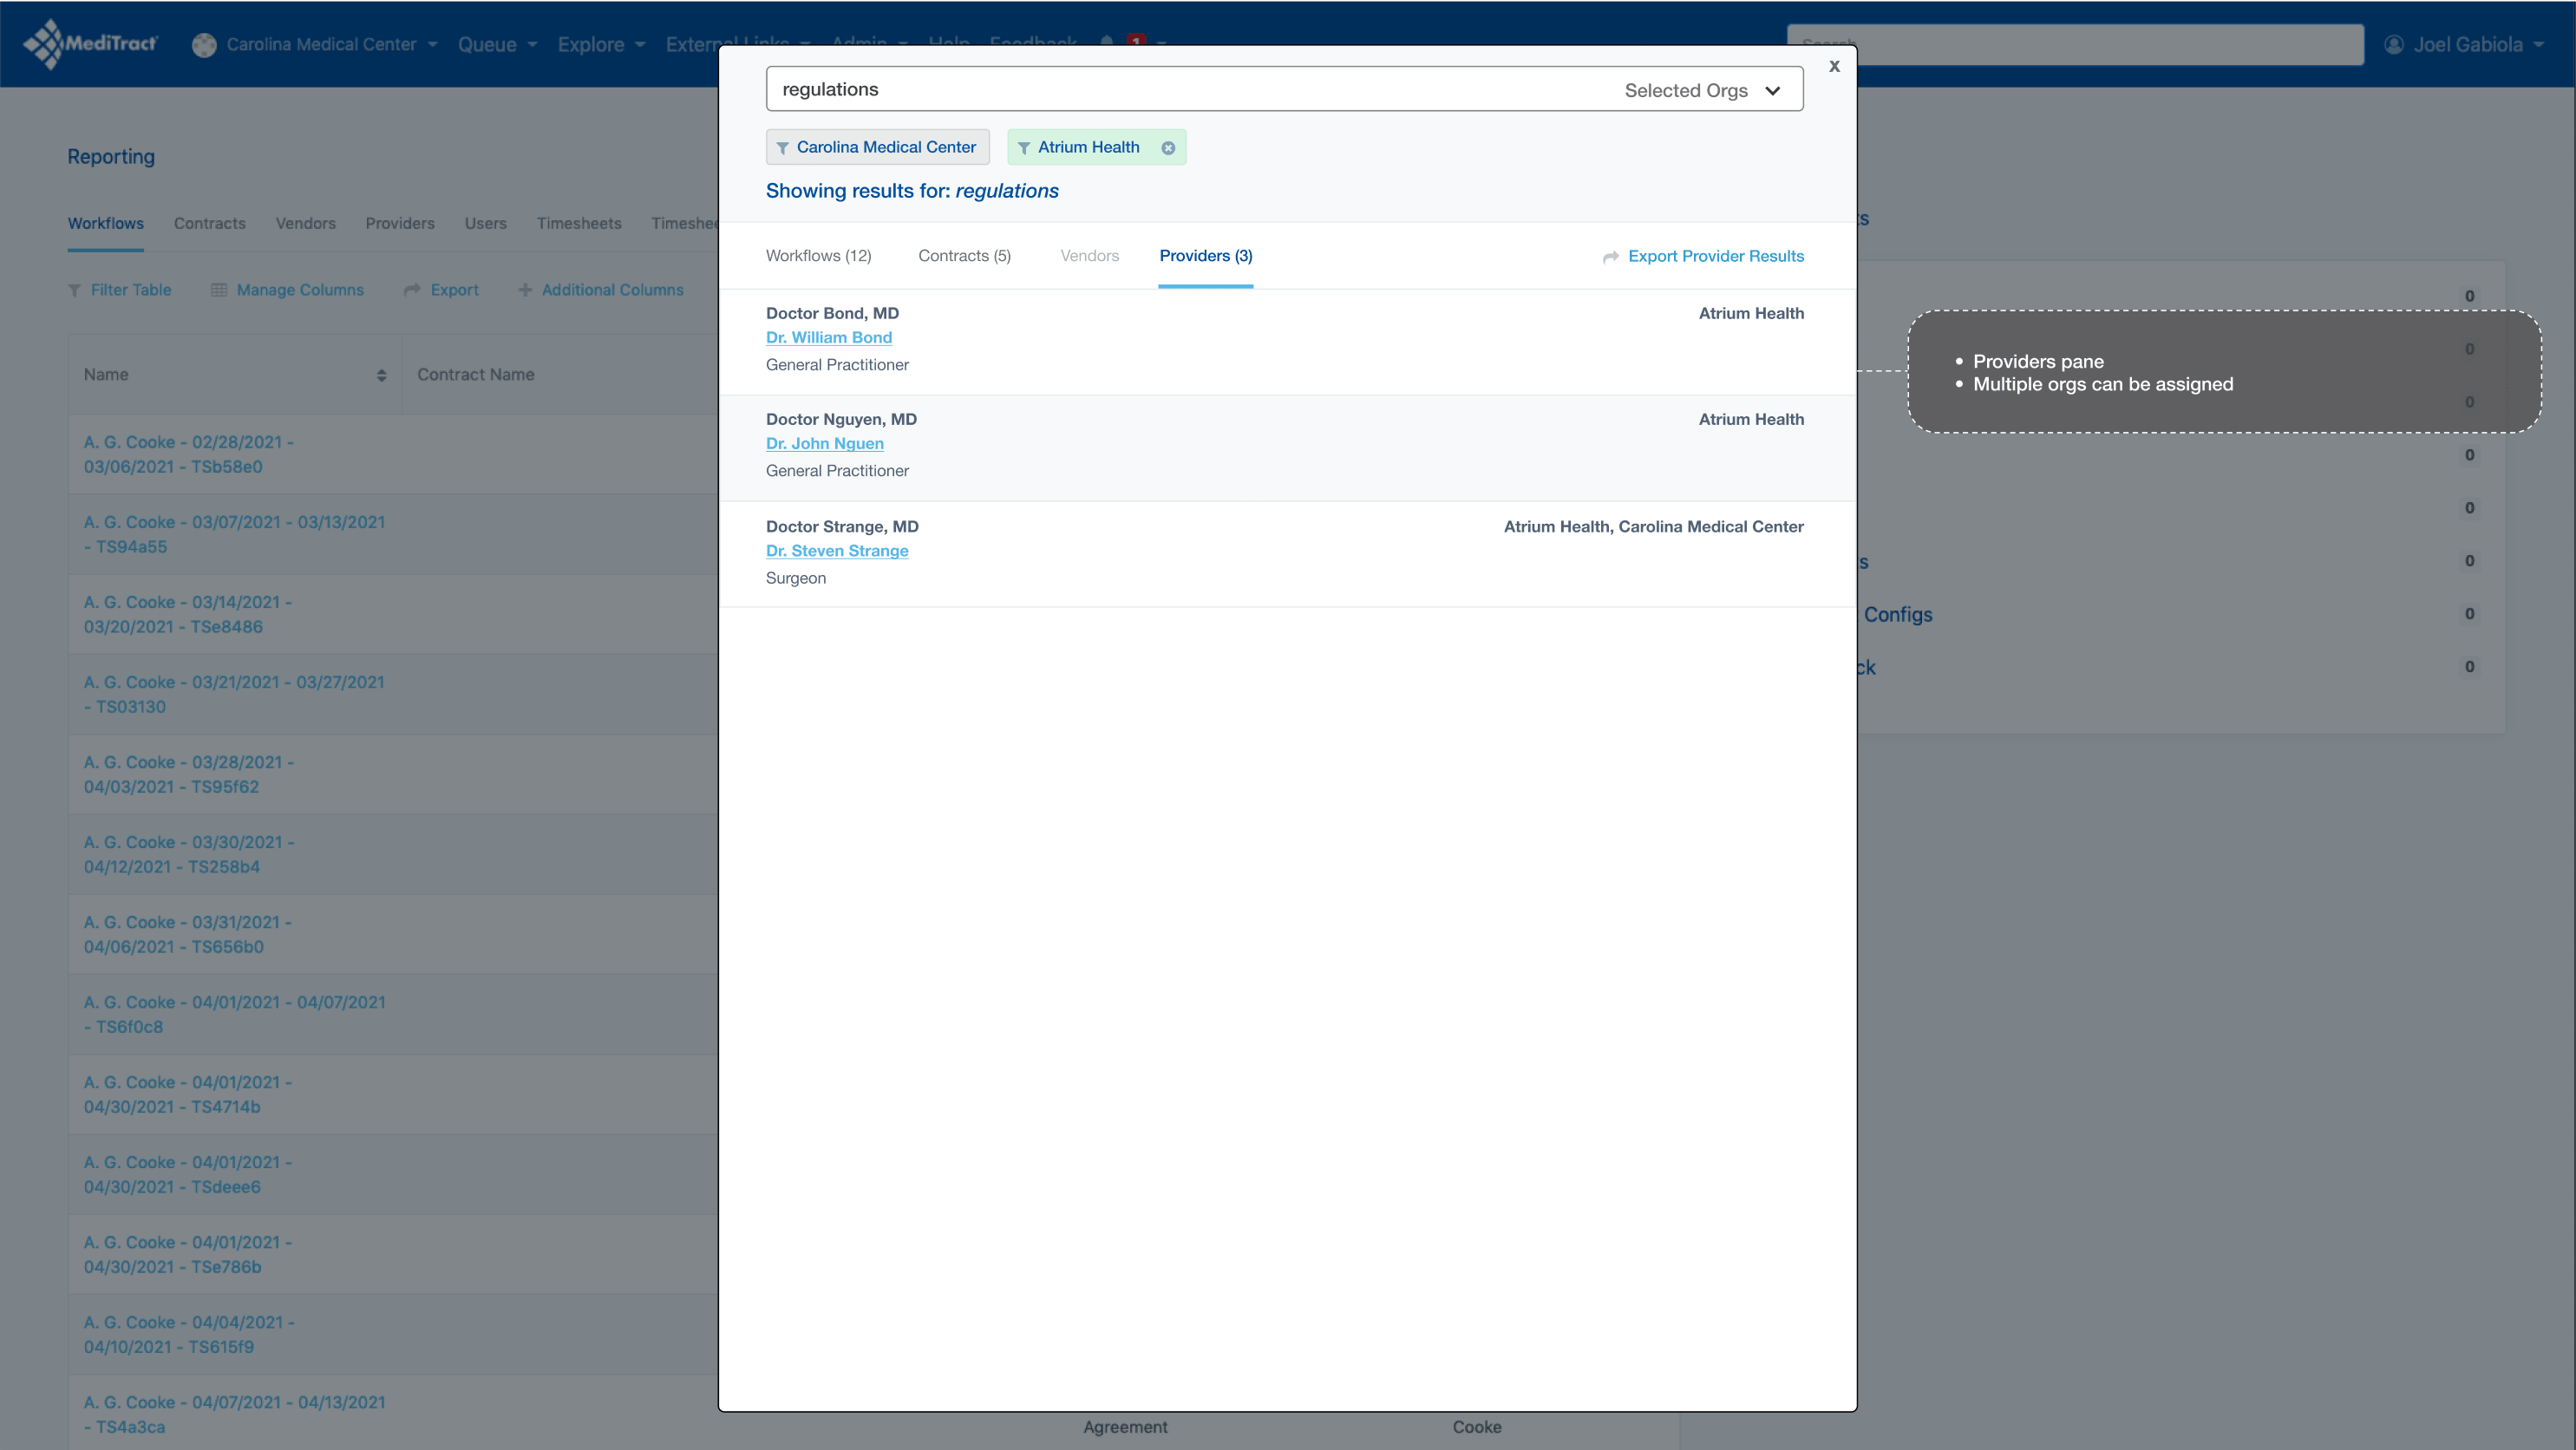
Task: Close the search results dialog
Action: click(1834, 66)
